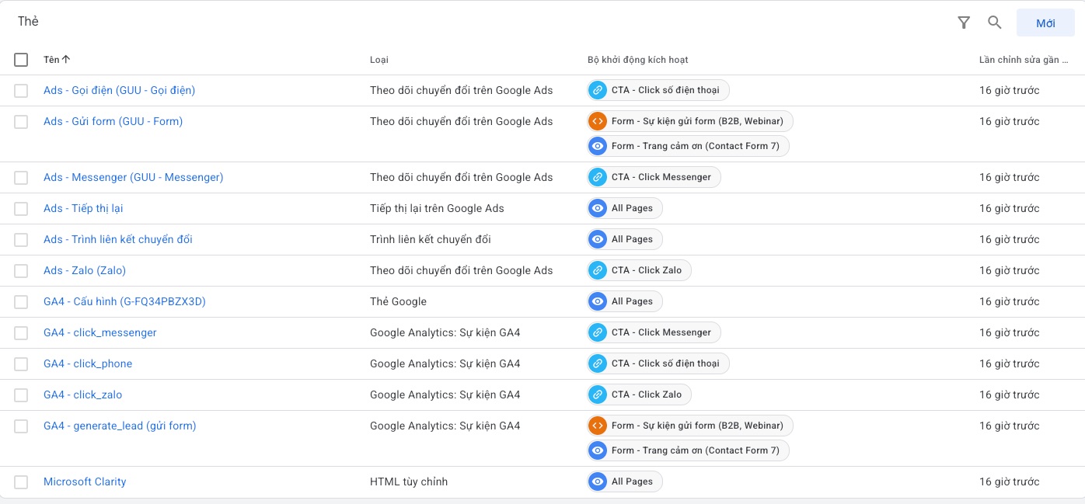The width and height of the screenshot is (1085, 504).
Task: Check the box for Ads - Messenger row
Action: 21,178
